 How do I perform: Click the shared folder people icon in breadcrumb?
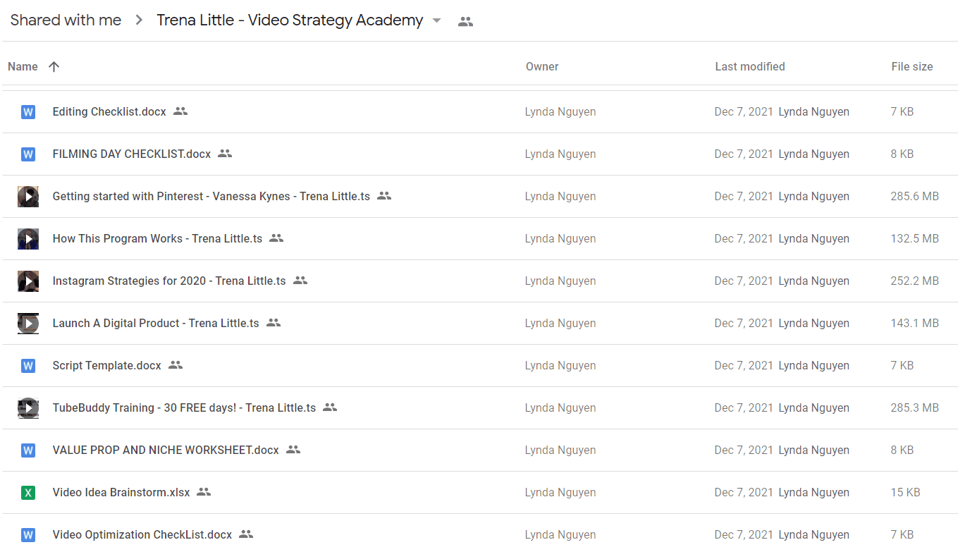465,21
